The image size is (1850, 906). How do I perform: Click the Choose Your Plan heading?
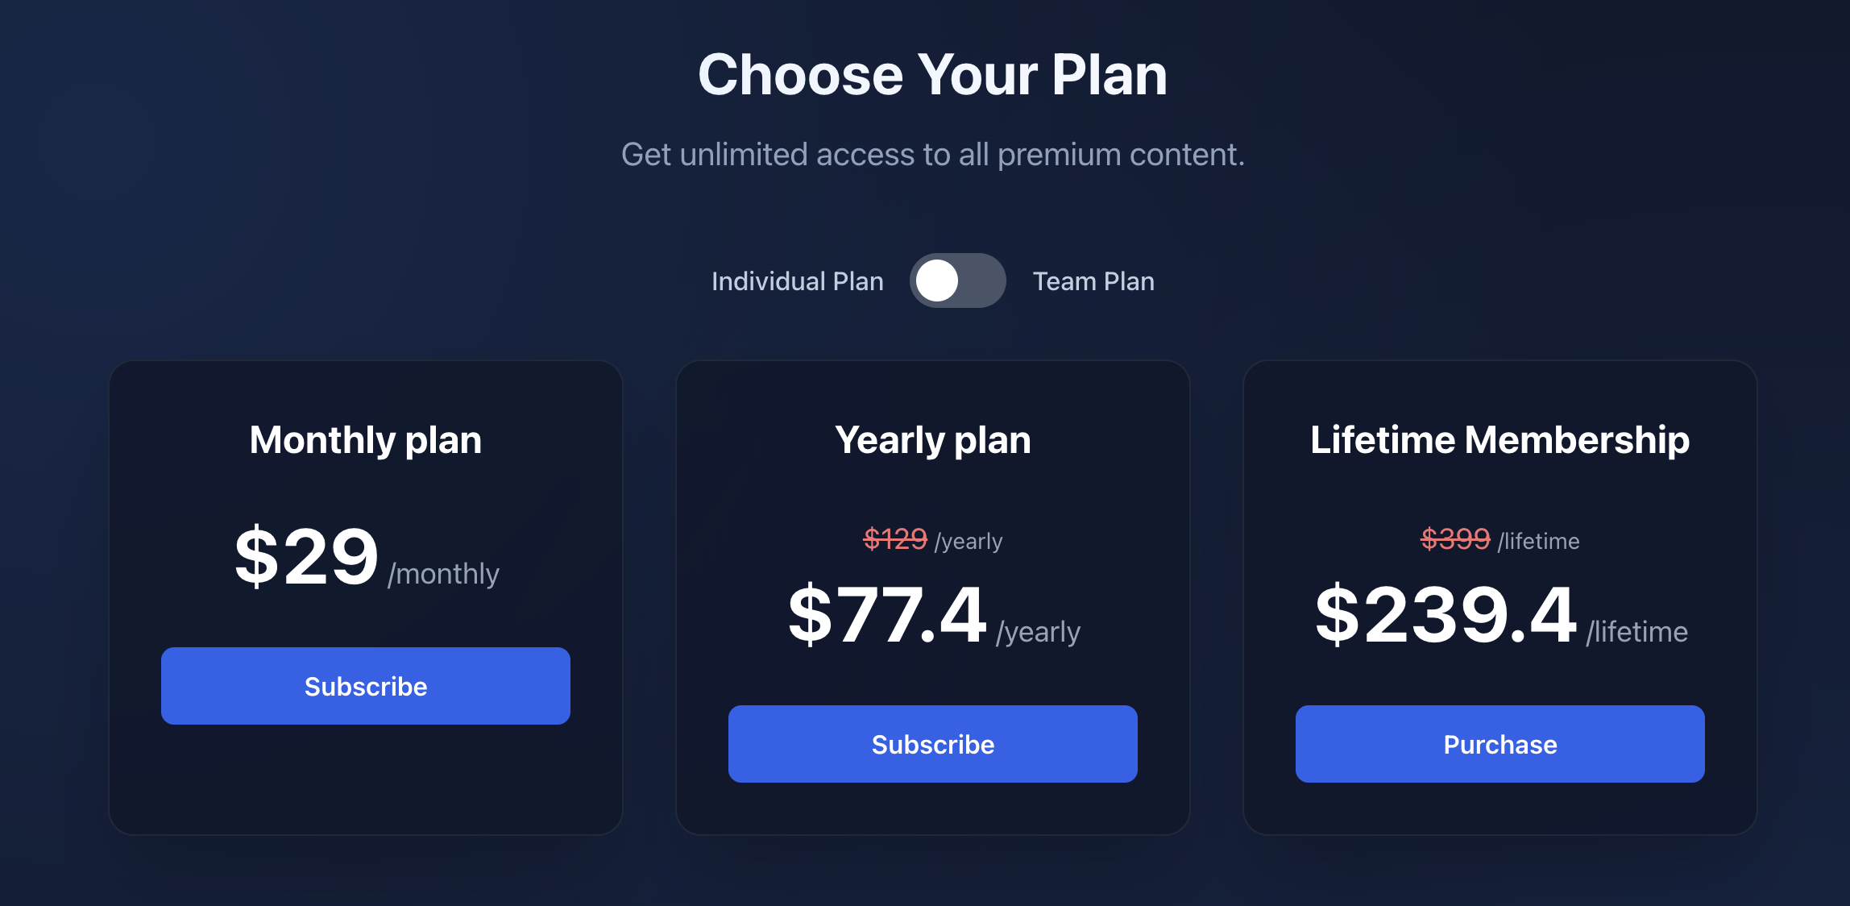coord(932,75)
